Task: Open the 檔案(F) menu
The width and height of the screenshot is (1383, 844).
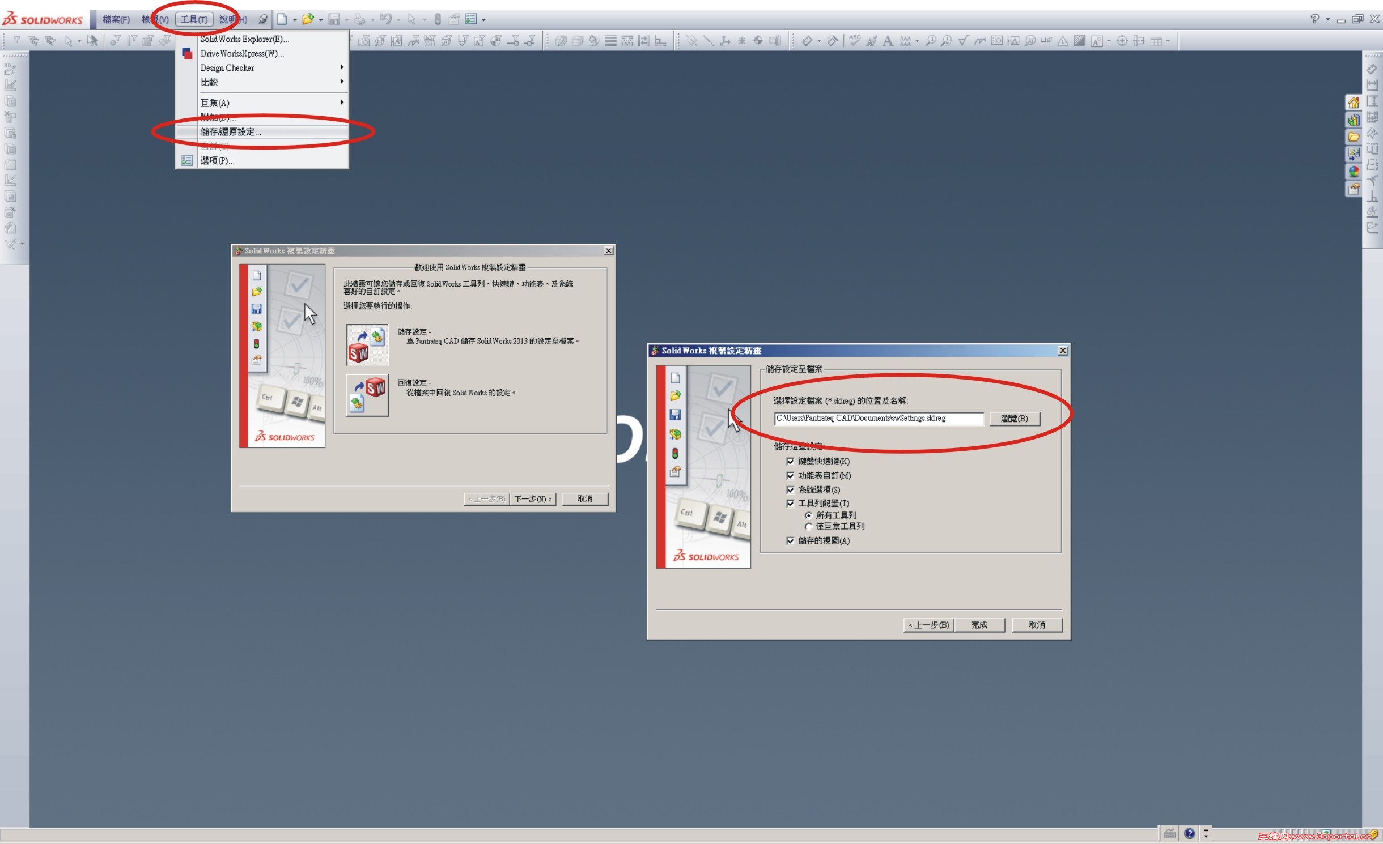Action: [116, 20]
